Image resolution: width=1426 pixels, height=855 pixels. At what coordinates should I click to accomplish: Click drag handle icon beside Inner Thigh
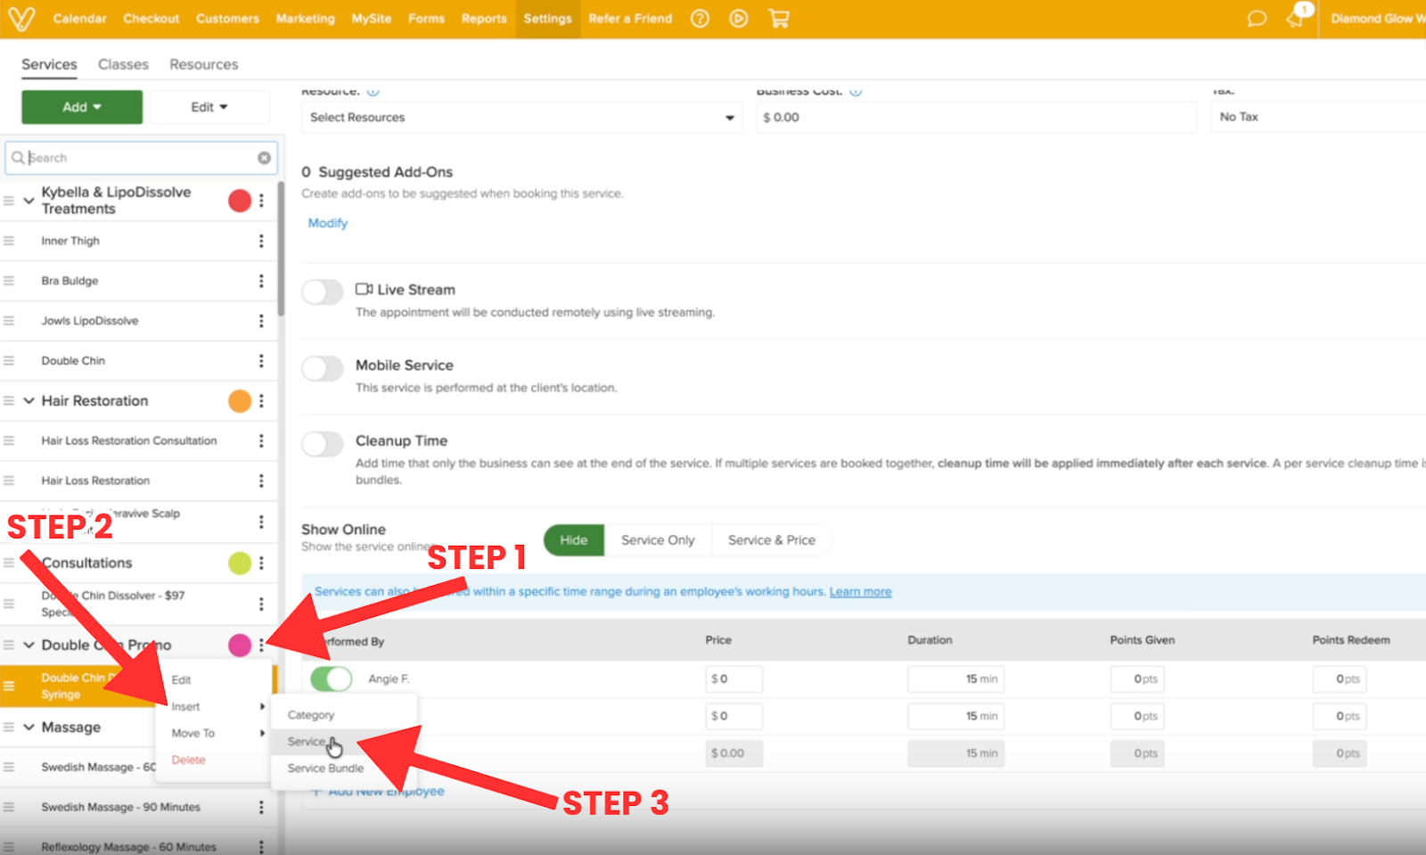[9, 241]
